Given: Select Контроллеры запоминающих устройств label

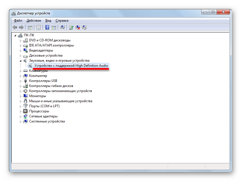Looking at the screenshot, I should point(61,91).
